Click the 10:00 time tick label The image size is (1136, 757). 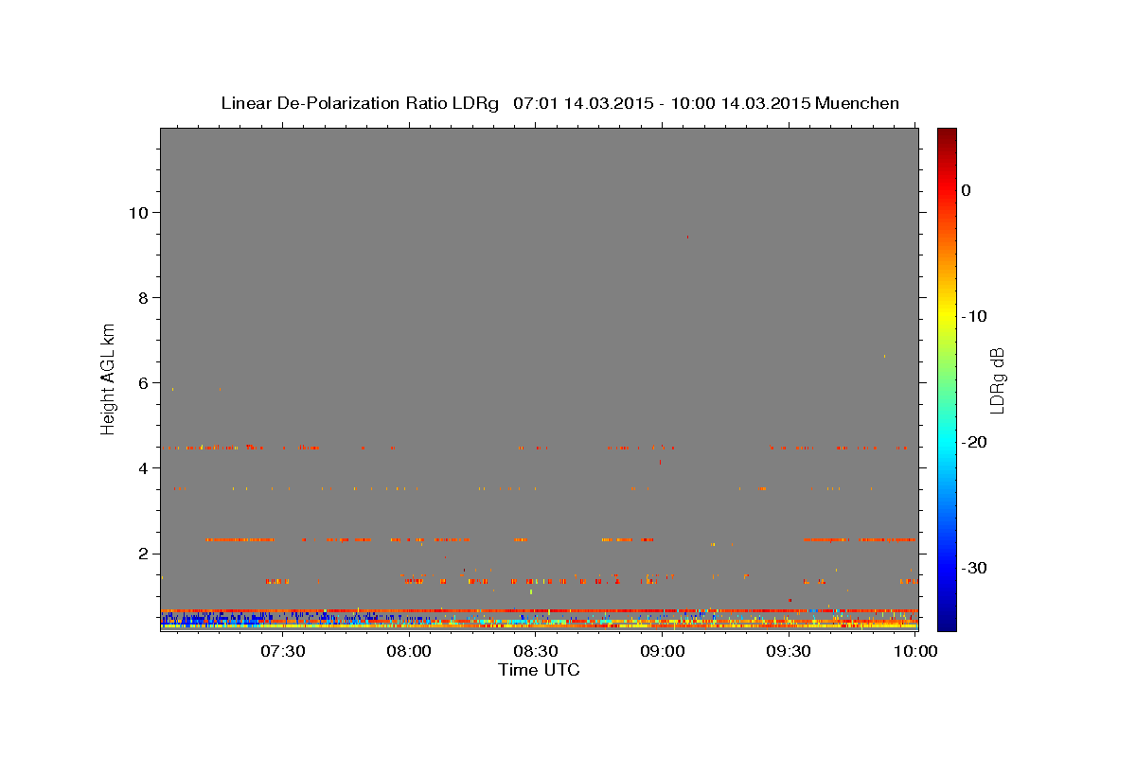click(x=915, y=651)
